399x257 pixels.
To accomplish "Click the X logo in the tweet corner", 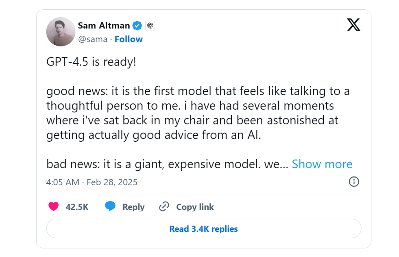I will tap(353, 24).
